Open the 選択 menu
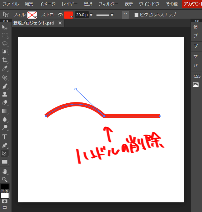The width and height of the screenshot is (202, 212). point(88,4)
